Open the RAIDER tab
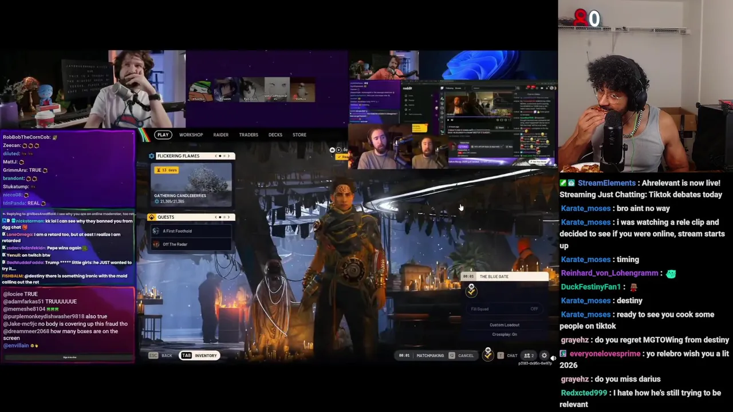733x412 pixels. pos(220,135)
